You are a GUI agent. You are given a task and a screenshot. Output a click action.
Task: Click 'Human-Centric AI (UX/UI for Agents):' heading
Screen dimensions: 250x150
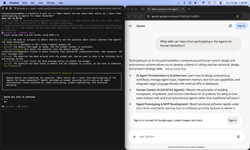[160, 90]
